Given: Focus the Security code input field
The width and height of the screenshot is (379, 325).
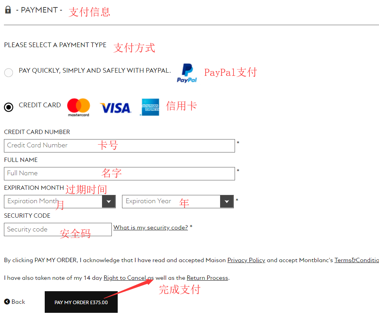Looking at the screenshot, I should 58,230.
